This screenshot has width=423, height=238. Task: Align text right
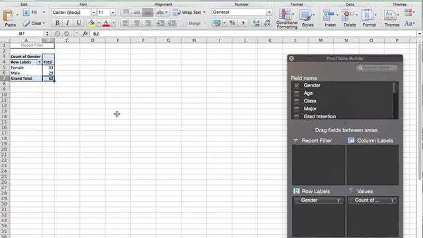pos(147,23)
